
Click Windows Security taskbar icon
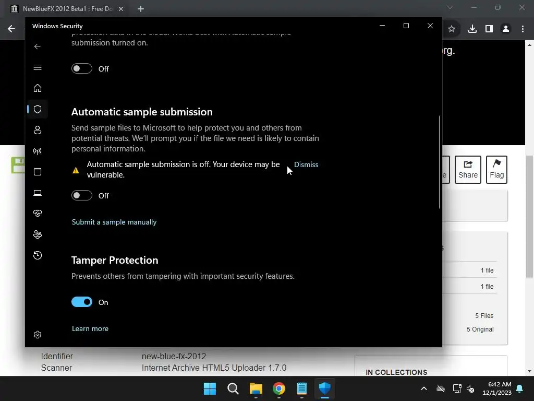tap(325, 388)
